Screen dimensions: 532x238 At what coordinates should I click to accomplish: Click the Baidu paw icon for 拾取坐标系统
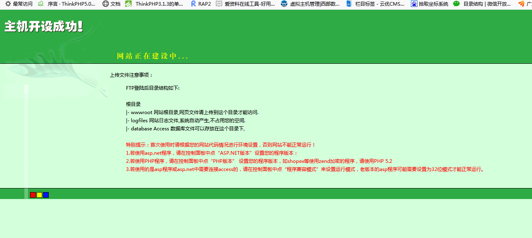tap(414, 4)
